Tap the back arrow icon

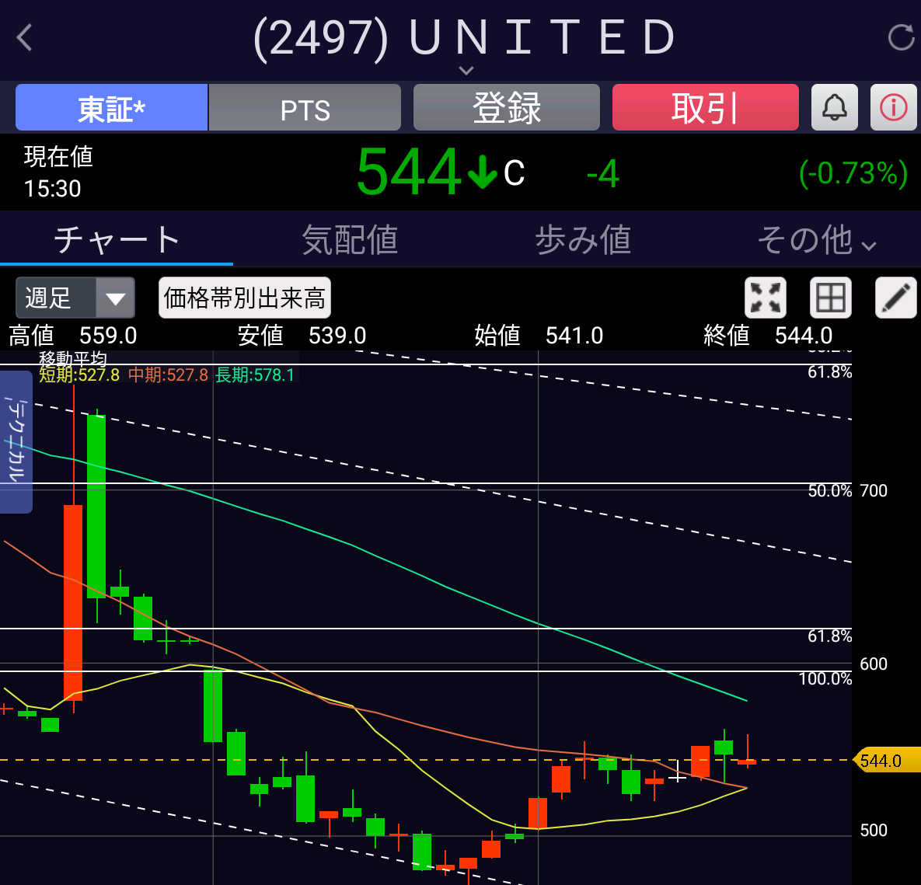25,37
